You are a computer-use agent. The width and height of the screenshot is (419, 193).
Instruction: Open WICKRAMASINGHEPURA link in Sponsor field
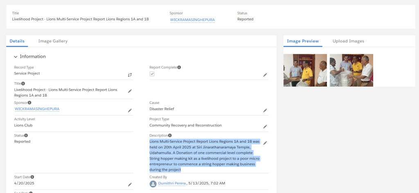(x=37, y=109)
